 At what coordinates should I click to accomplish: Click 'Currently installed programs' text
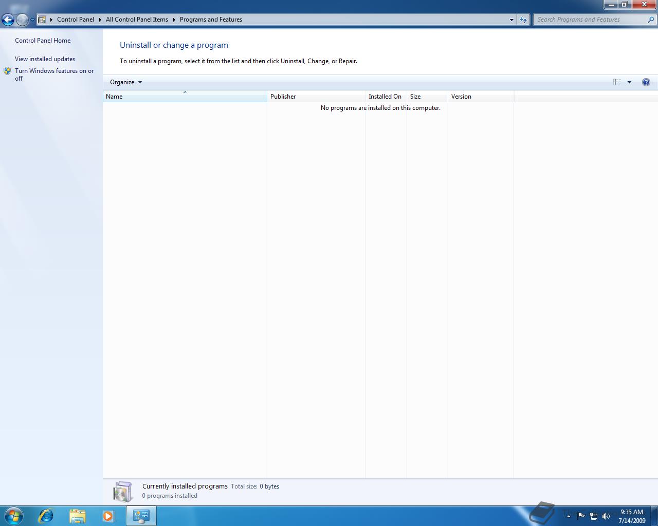coord(185,486)
